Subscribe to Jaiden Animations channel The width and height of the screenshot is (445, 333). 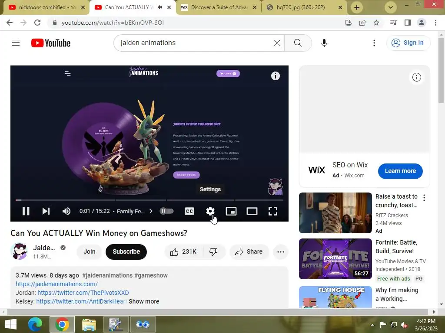tap(126, 252)
